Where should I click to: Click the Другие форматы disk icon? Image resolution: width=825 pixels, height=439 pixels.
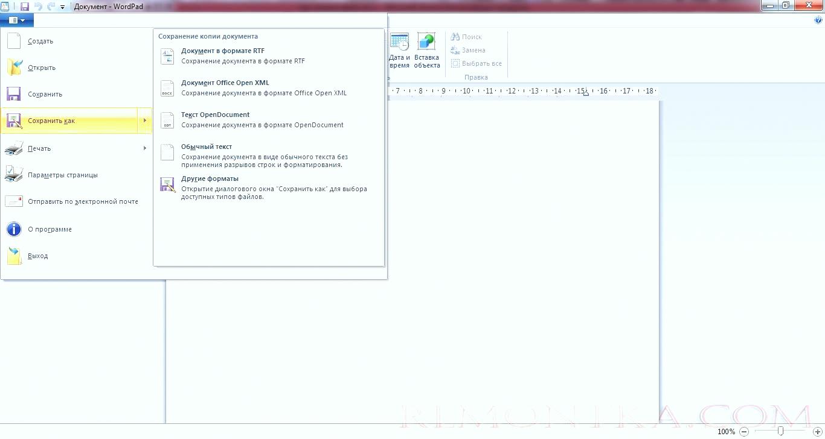click(167, 184)
